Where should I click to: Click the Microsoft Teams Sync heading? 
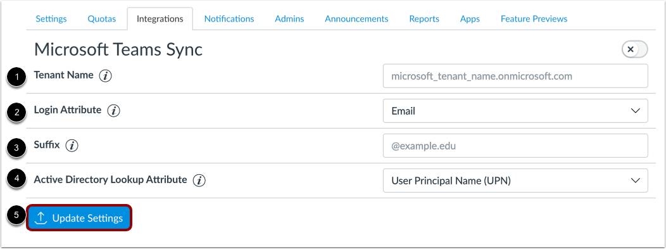point(118,50)
